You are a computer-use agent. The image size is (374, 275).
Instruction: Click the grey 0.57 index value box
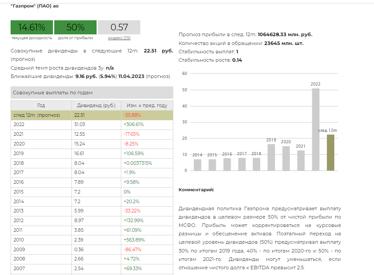coord(119,27)
